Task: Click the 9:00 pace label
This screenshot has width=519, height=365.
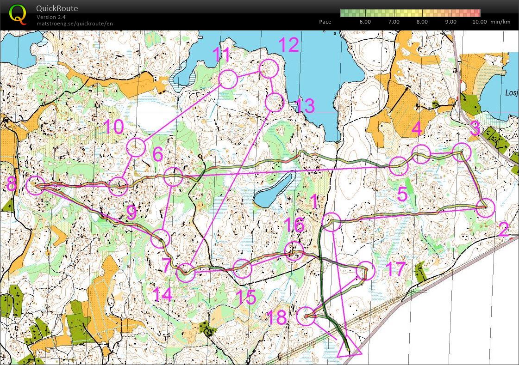Action: (x=451, y=22)
